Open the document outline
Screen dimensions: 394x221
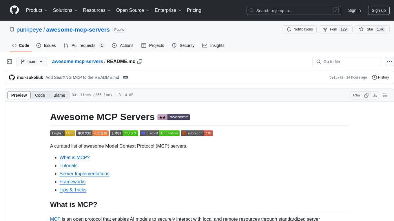[x=385, y=95]
